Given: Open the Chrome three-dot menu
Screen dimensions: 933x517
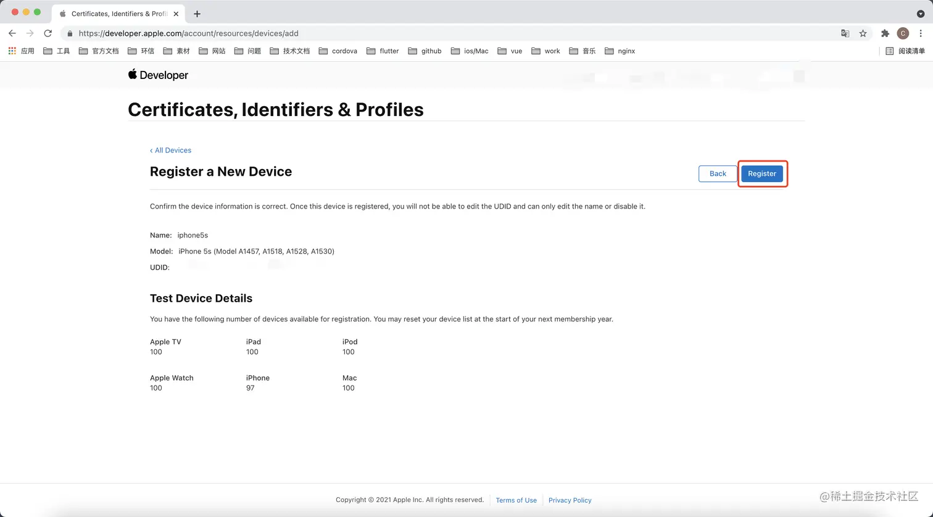Looking at the screenshot, I should click(x=921, y=33).
